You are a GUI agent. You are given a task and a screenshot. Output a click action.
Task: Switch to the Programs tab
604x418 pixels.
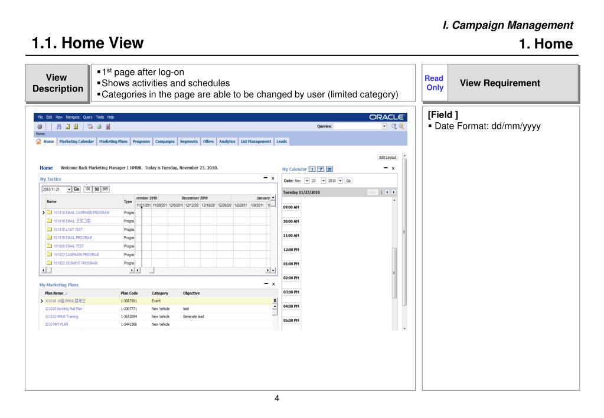pos(141,141)
